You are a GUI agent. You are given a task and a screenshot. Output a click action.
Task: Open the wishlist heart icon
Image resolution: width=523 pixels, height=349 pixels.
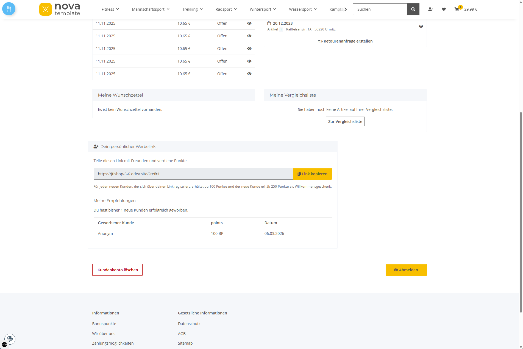pyautogui.click(x=444, y=9)
